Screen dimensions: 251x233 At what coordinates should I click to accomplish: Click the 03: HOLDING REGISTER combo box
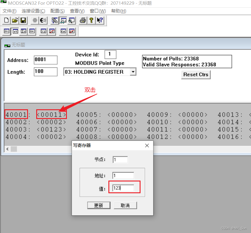[100, 72]
